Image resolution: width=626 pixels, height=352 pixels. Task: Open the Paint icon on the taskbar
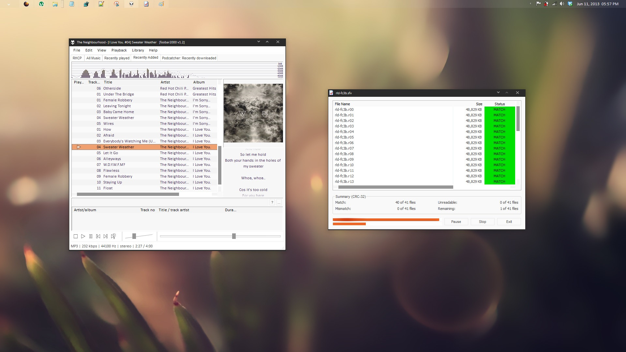(x=161, y=4)
